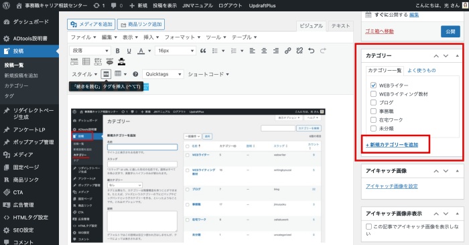
Task: Insert a blockquote
Action: pos(203,51)
